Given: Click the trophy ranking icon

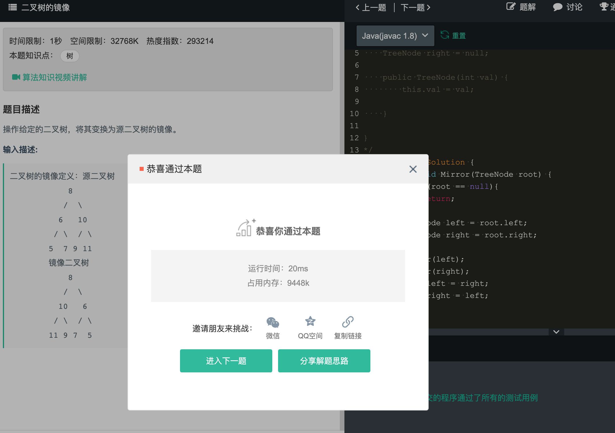Looking at the screenshot, I should (604, 7).
